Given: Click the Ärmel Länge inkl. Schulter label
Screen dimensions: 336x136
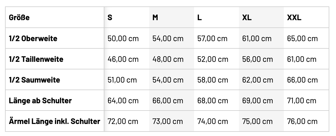Looking at the screenshot, I should (x=54, y=121).
